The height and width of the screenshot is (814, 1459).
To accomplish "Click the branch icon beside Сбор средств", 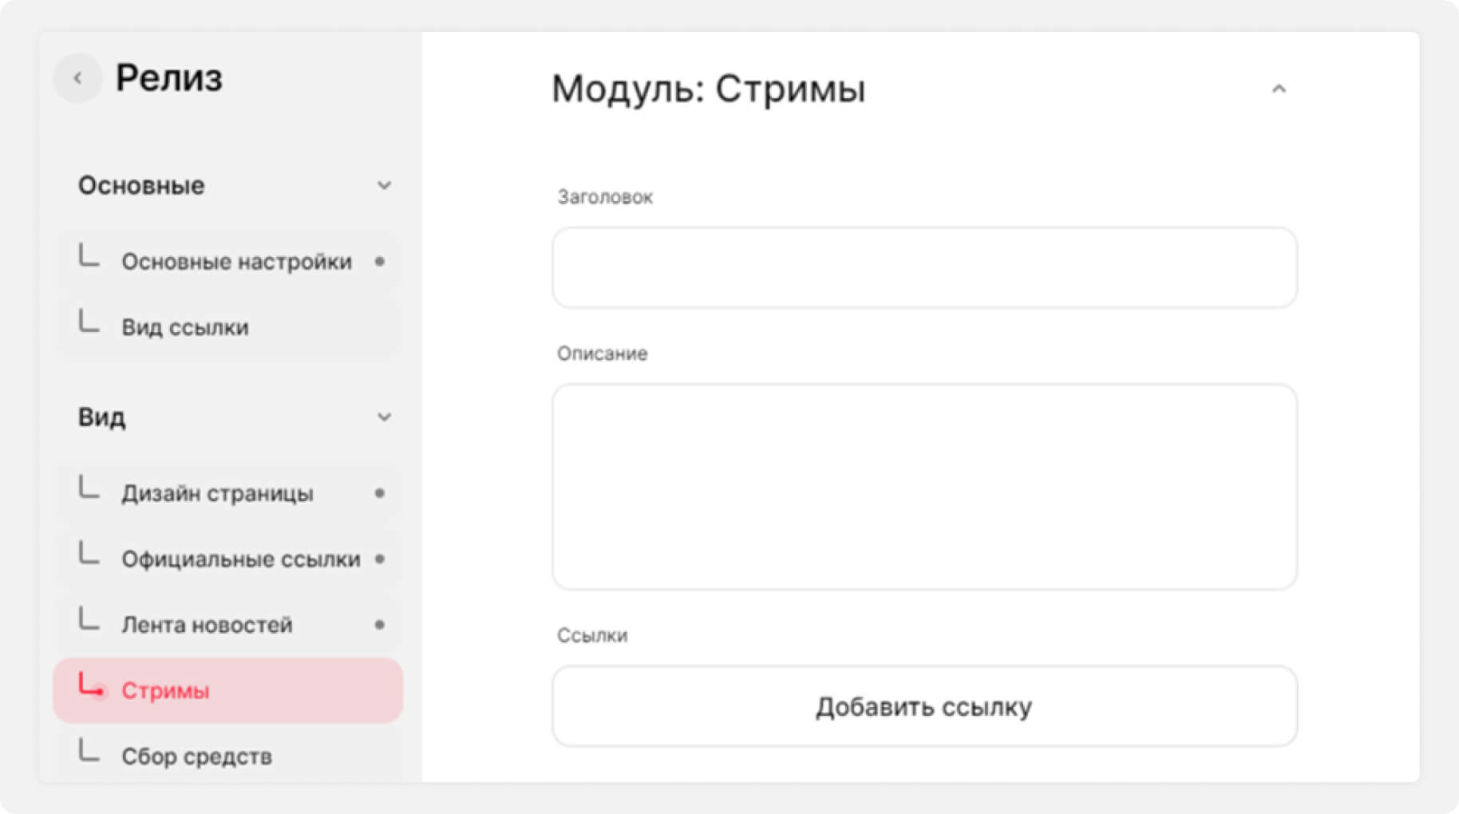I will coord(89,751).
